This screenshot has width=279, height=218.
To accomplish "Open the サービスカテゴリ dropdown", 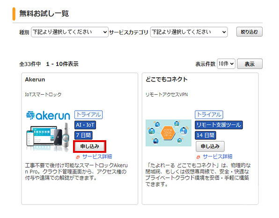I will (x=189, y=32).
